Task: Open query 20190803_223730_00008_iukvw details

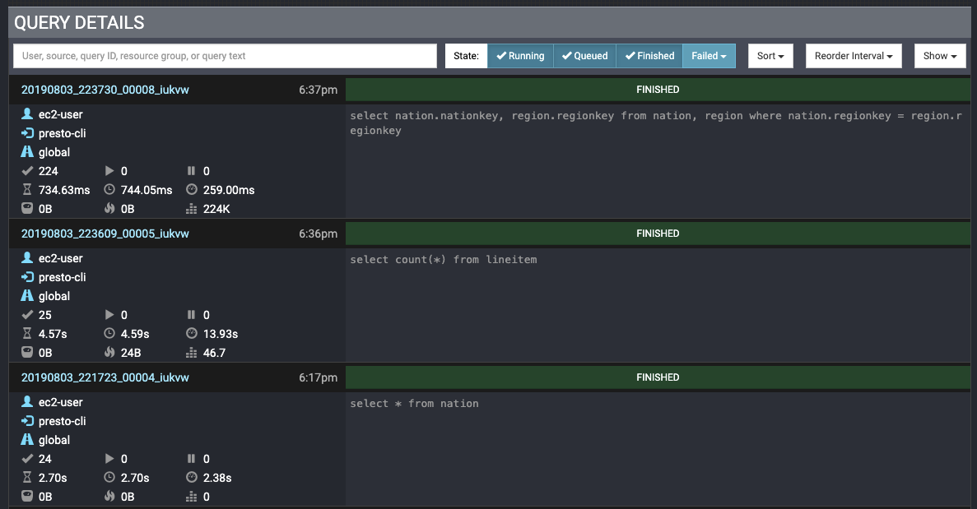Action: pyautogui.click(x=105, y=90)
